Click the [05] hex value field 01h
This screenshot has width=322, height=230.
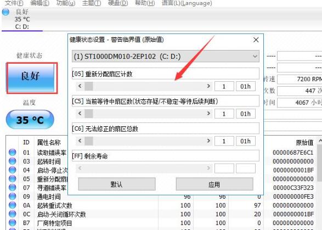tap(245, 86)
